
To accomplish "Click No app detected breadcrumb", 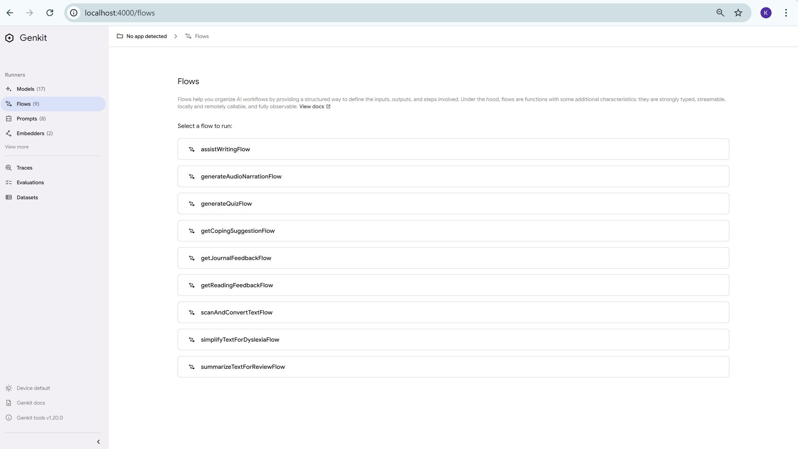I will click(x=146, y=36).
